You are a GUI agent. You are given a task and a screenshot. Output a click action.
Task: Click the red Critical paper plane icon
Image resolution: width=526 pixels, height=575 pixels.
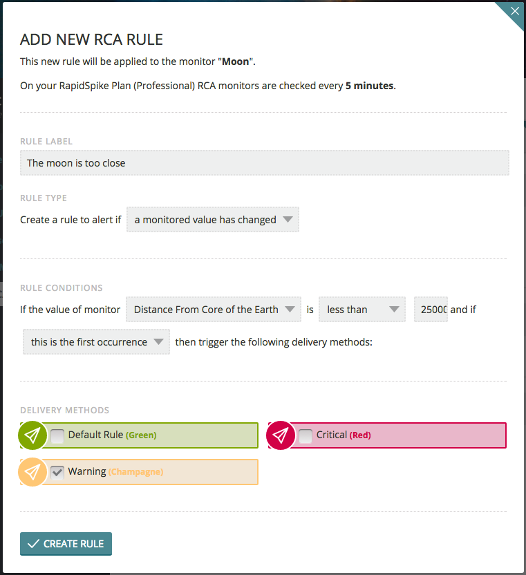[281, 435]
